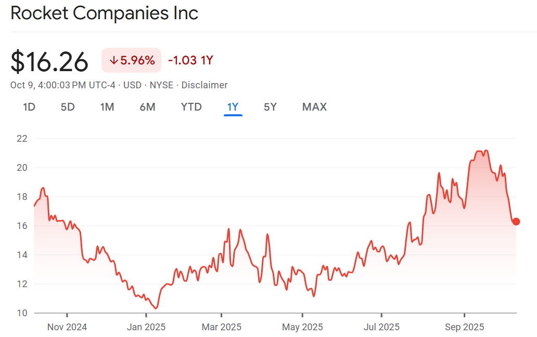Screen dimensions: 537x337
Task: Click the red down-arrow icon in the percent badge
Action: (113, 61)
